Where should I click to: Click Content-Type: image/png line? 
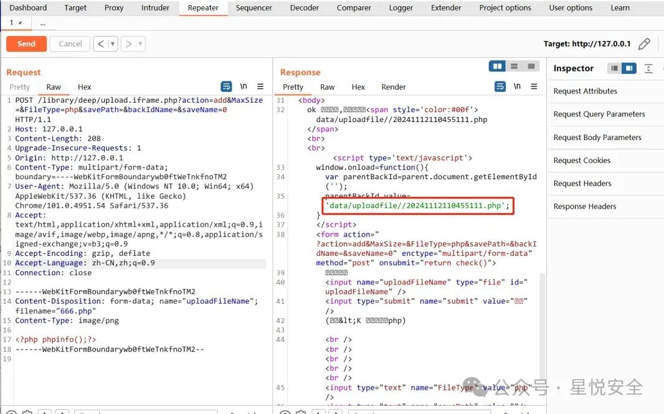coord(67,321)
